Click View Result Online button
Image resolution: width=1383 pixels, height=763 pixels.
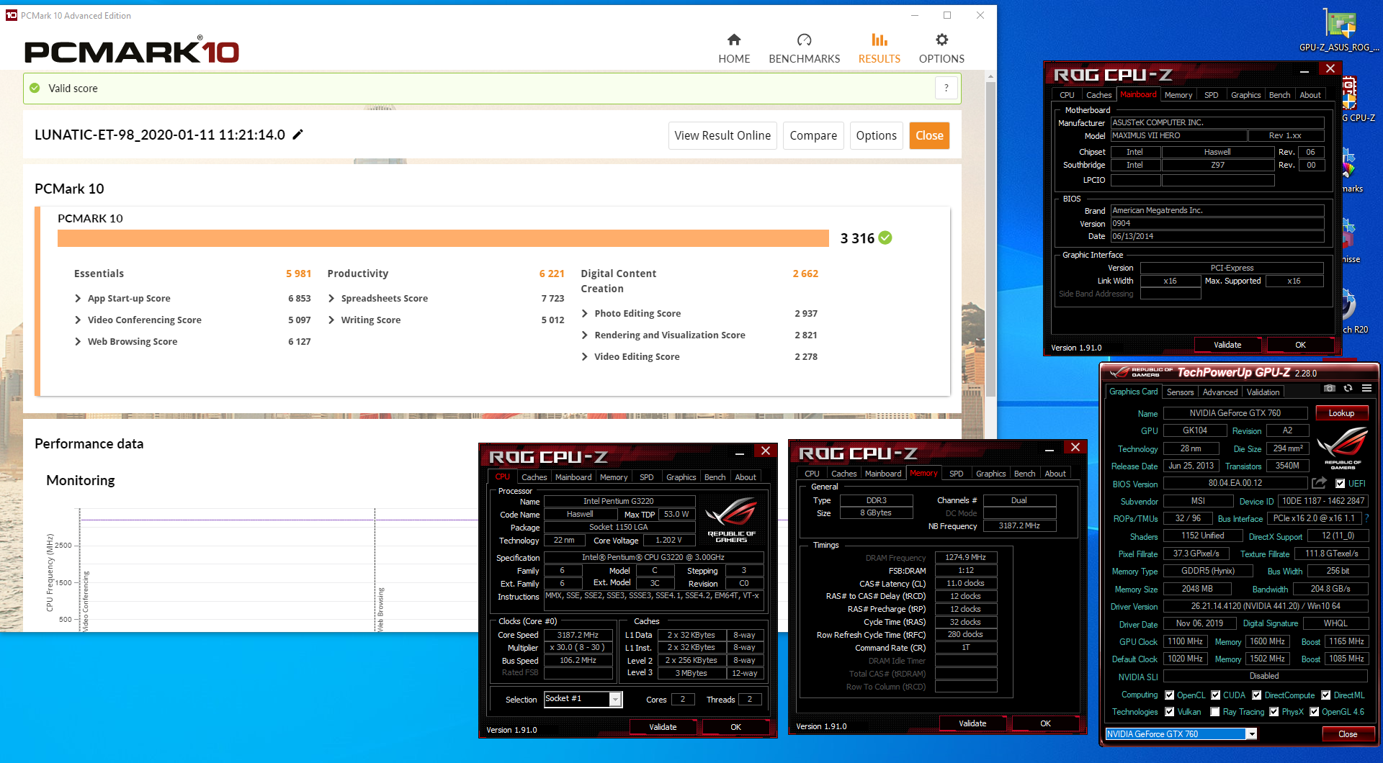pos(722,135)
